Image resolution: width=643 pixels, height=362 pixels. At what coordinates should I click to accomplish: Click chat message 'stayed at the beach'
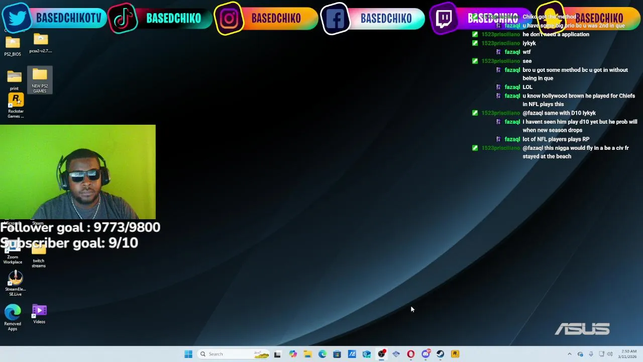coord(547,156)
